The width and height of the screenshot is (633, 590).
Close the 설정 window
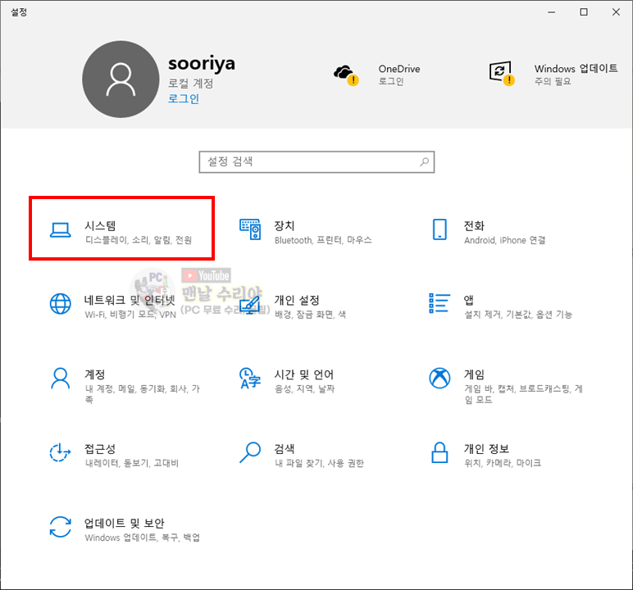[x=616, y=12]
